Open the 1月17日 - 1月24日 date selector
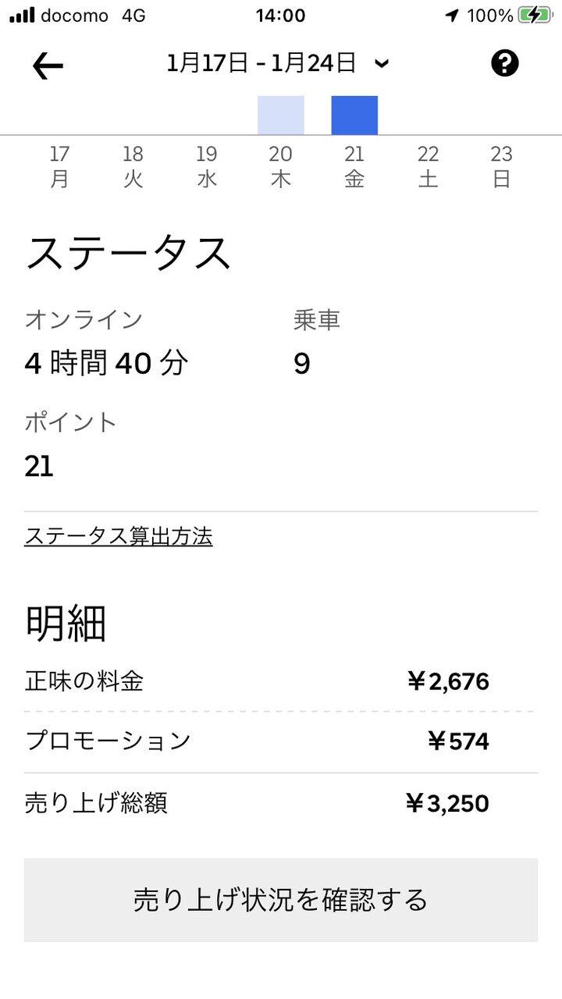The height and width of the screenshot is (999, 562). pyautogui.click(x=277, y=63)
